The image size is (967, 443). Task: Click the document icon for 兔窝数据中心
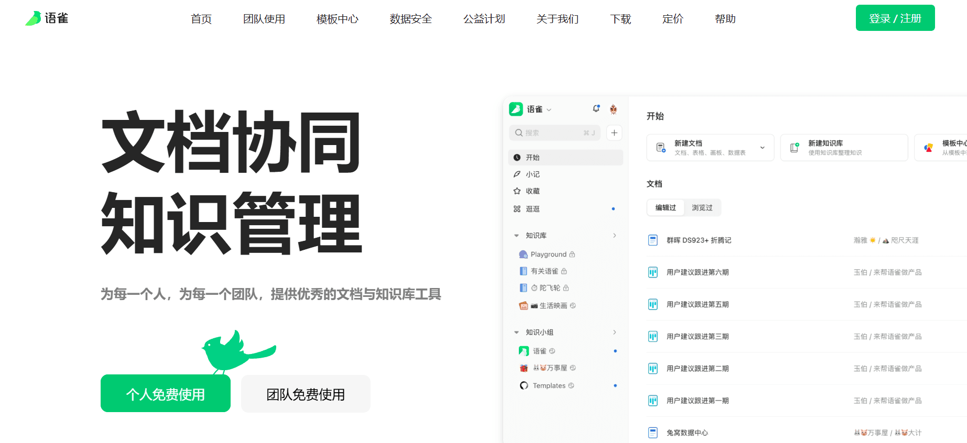point(653,433)
